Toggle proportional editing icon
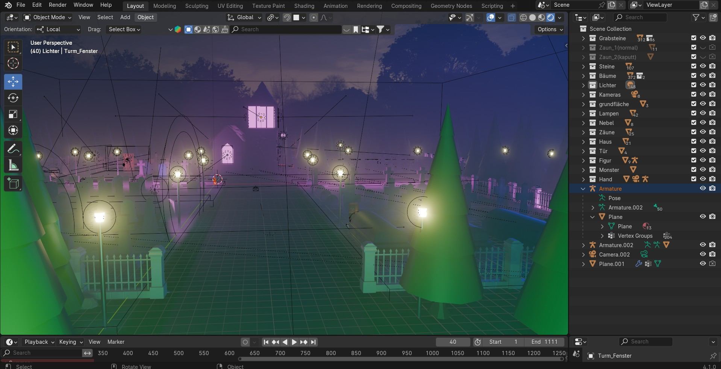This screenshot has width=721, height=369. 314,18
